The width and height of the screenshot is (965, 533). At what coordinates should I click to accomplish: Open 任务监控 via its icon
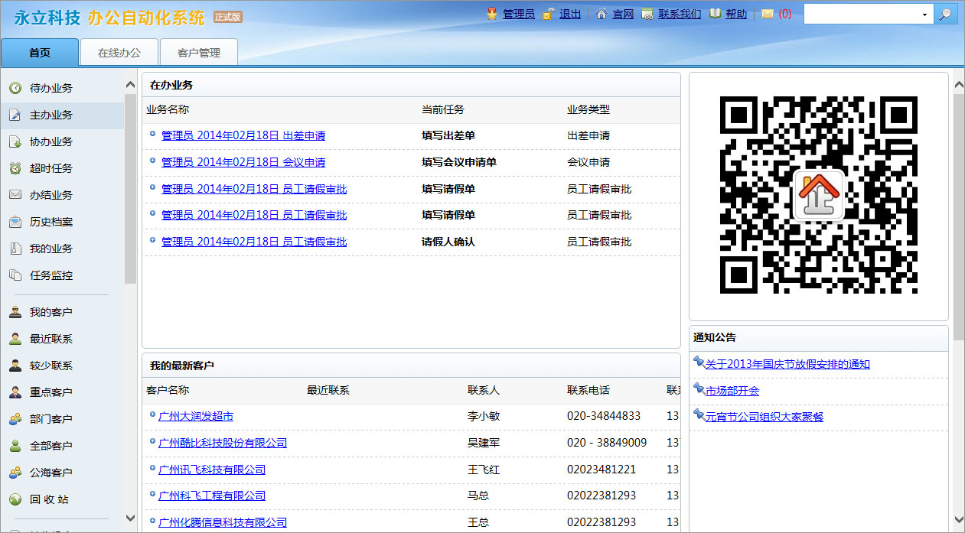(x=15, y=275)
